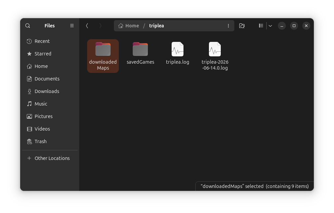
Task: Open Music in sidebar
Action: 50,104
